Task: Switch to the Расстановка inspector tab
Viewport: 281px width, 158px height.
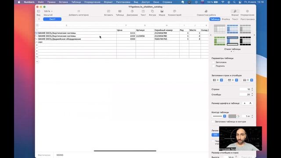Action: coord(248,19)
